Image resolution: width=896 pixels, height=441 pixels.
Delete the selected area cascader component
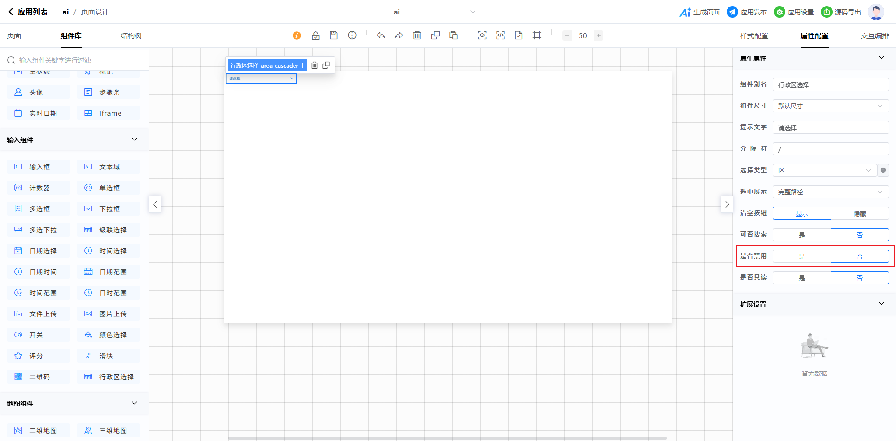(x=315, y=65)
